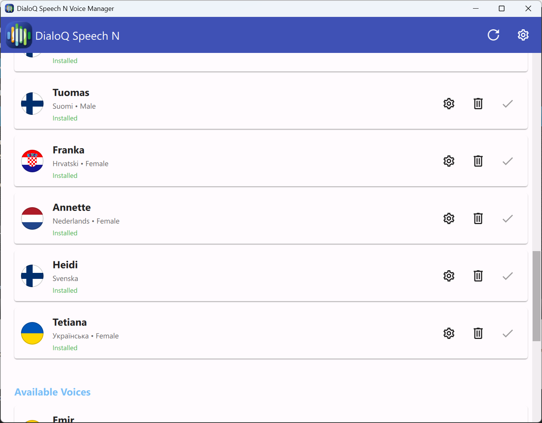Delete the Franka voice

point(478,161)
